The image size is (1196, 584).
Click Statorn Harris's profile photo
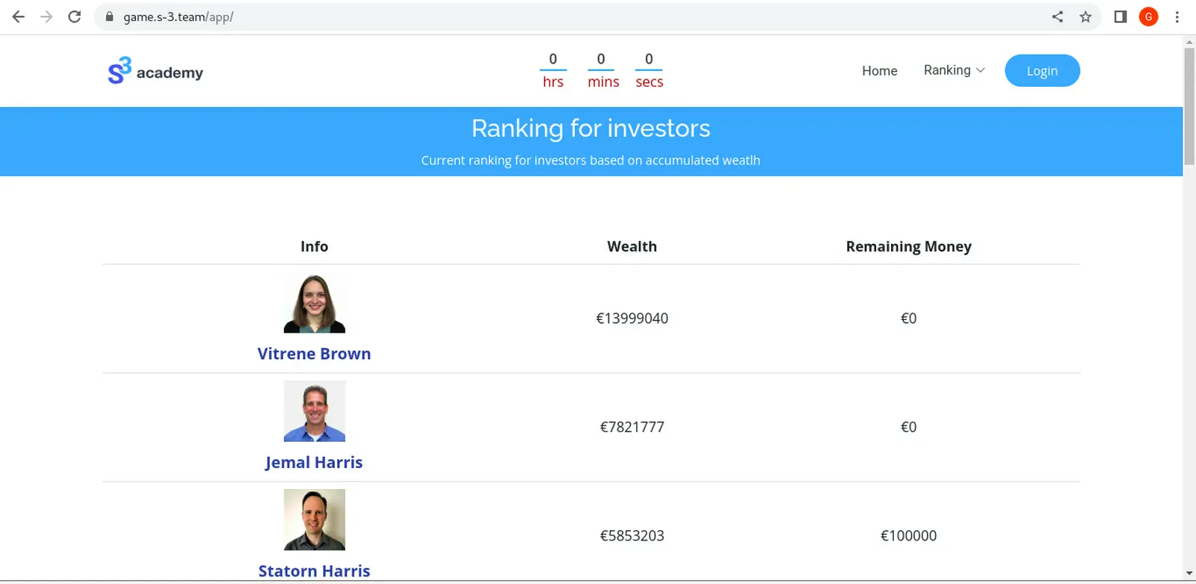(314, 520)
